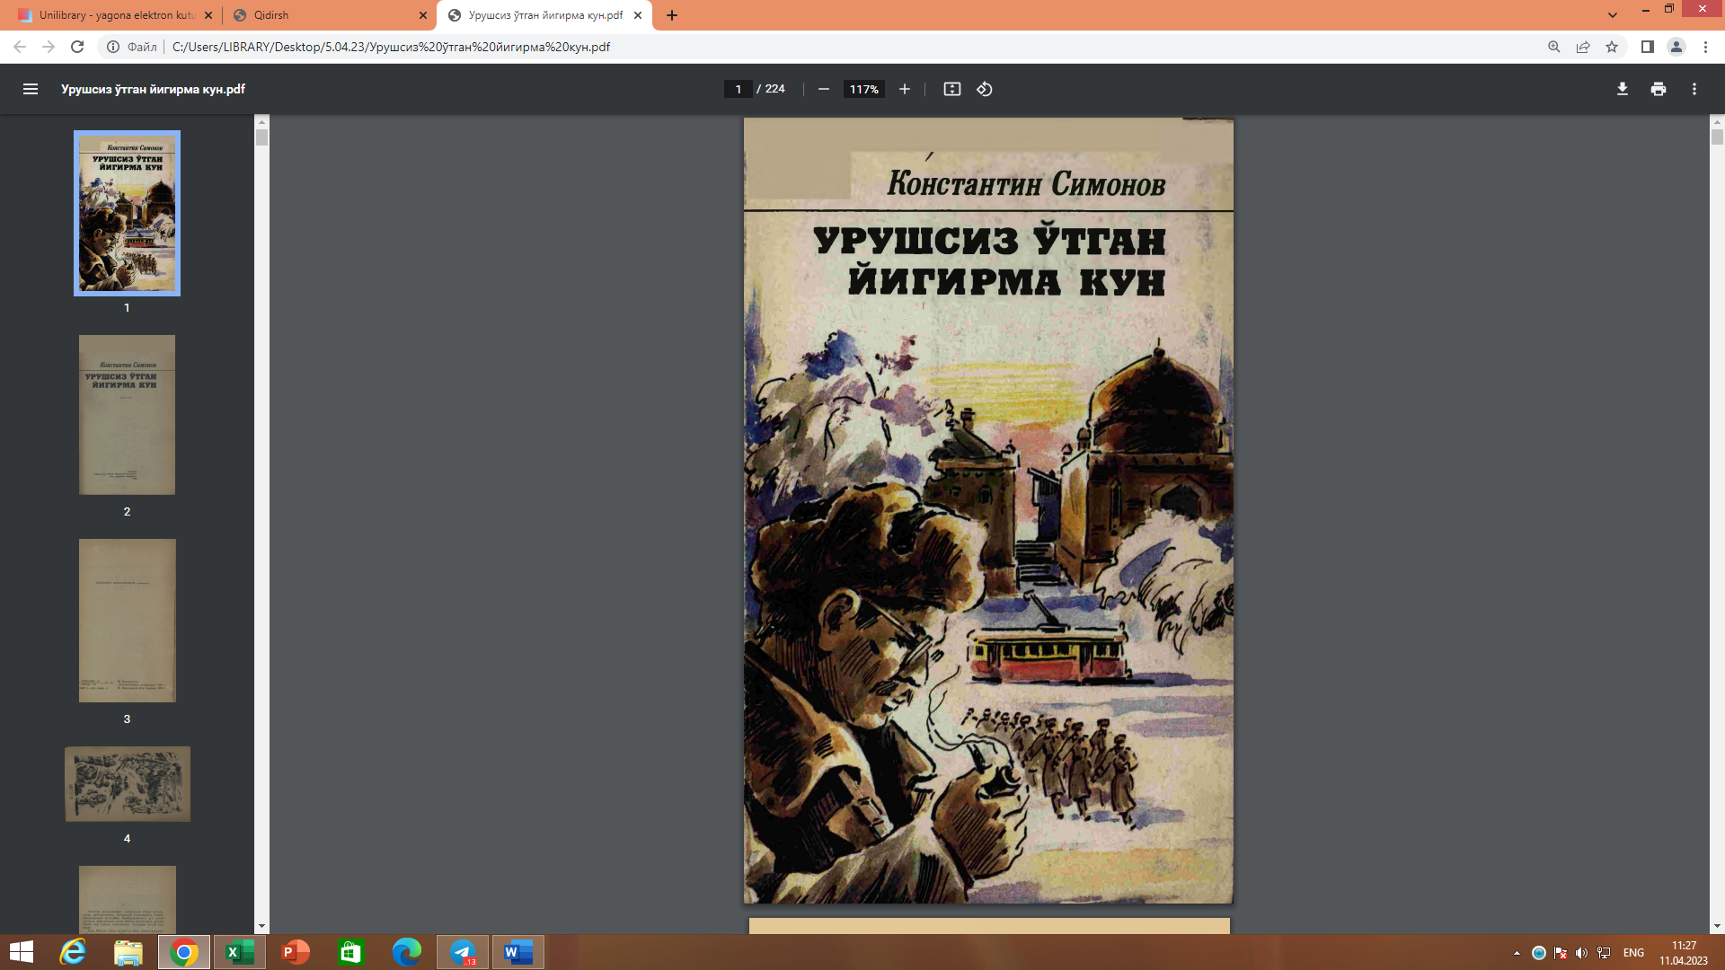Screen dimensions: 1725x970
Task: Go back in browser history
Action: click(20, 47)
